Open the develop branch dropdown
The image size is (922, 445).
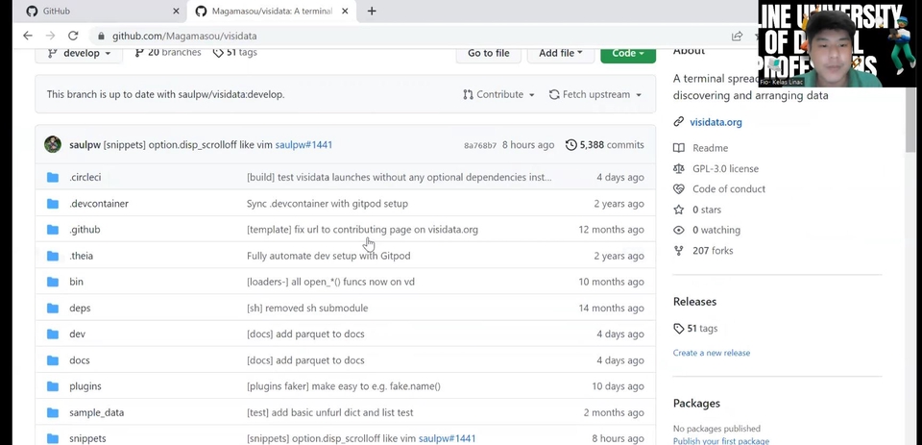click(x=79, y=53)
